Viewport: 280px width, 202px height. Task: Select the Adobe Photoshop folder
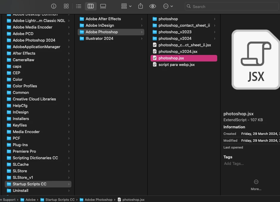pos(111,32)
